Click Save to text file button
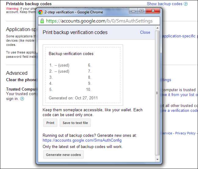 75,123
